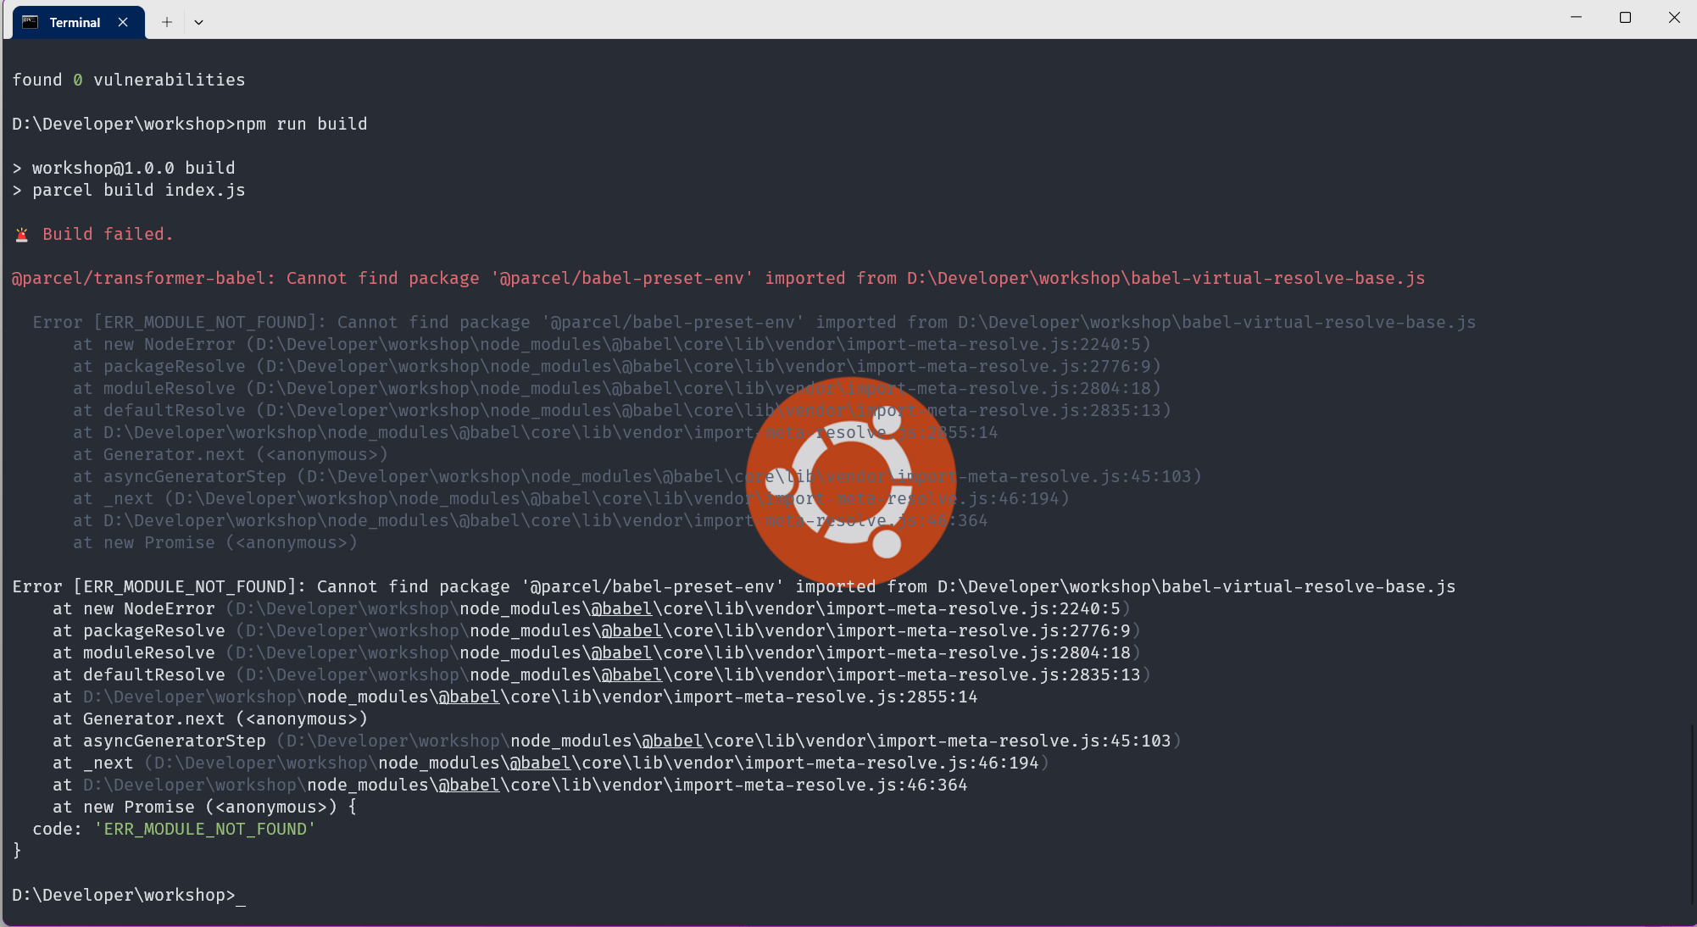Screen dimensions: 1697x927
Task: Click the final D:\Developer\workshop> prompt
Action: pyautogui.click(x=124, y=895)
